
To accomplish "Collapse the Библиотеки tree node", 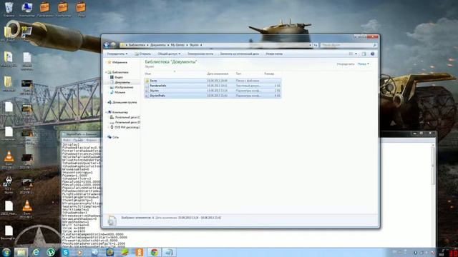I will [106, 72].
